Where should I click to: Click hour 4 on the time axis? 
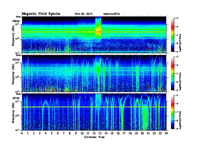click(x=46, y=133)
